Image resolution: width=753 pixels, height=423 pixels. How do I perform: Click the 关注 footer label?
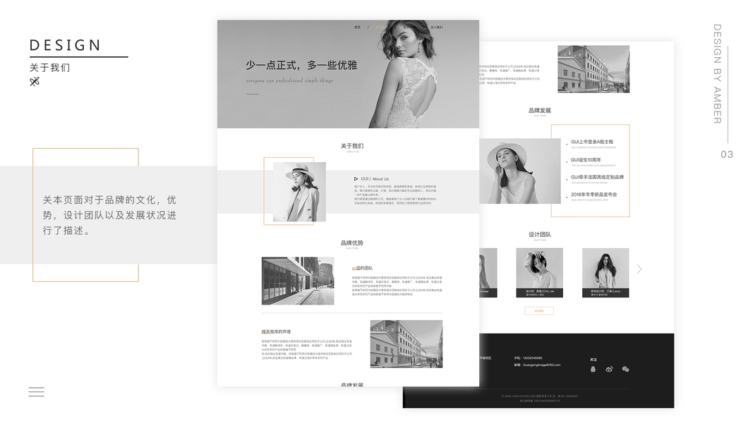(593, 360)
